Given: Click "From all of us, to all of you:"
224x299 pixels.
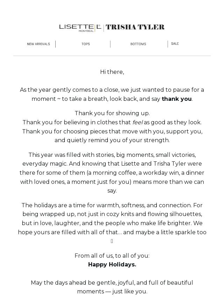Looking at the screenshot, I should click(112, 256).
